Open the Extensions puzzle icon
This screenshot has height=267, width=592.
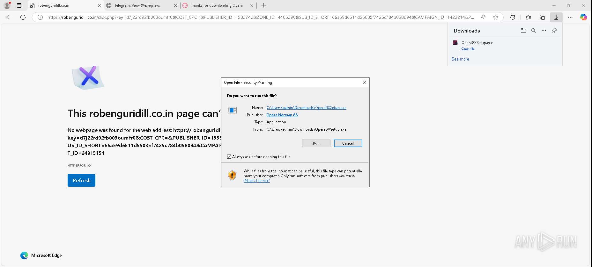pyautogui.click(x=513, y=17)
